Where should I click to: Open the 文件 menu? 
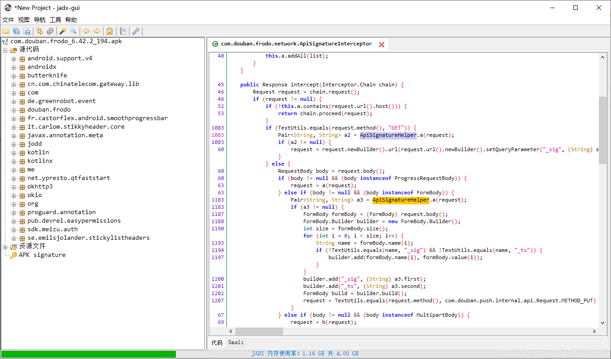8,20
